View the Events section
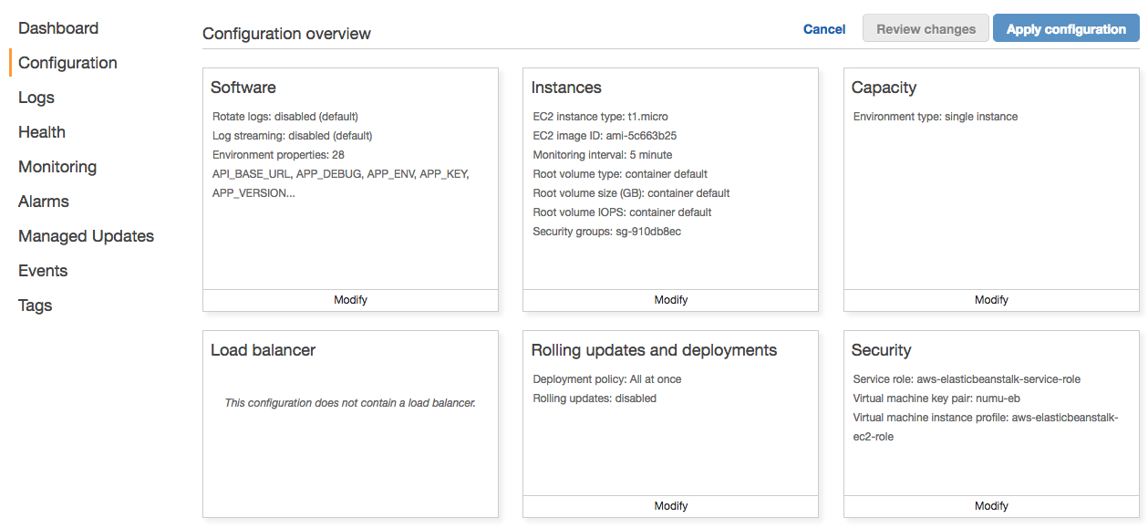This screenshot has height=528, width=1148. point(42,271)
